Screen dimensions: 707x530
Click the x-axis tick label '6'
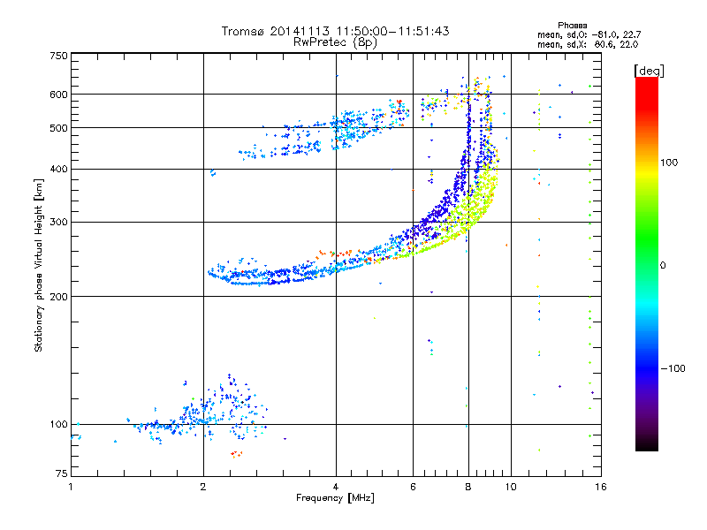point(413,487)
